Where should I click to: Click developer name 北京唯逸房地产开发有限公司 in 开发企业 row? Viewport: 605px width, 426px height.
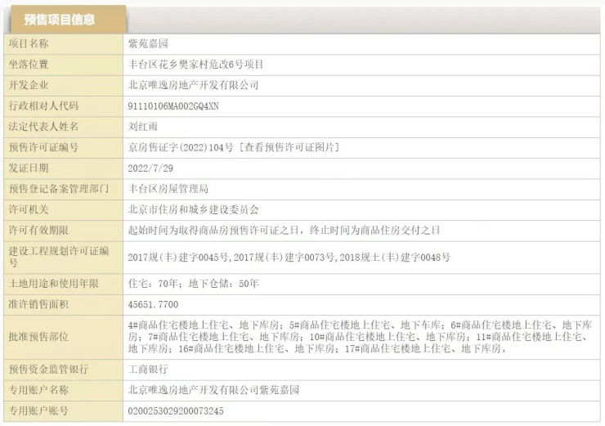(x=194, y=84)
